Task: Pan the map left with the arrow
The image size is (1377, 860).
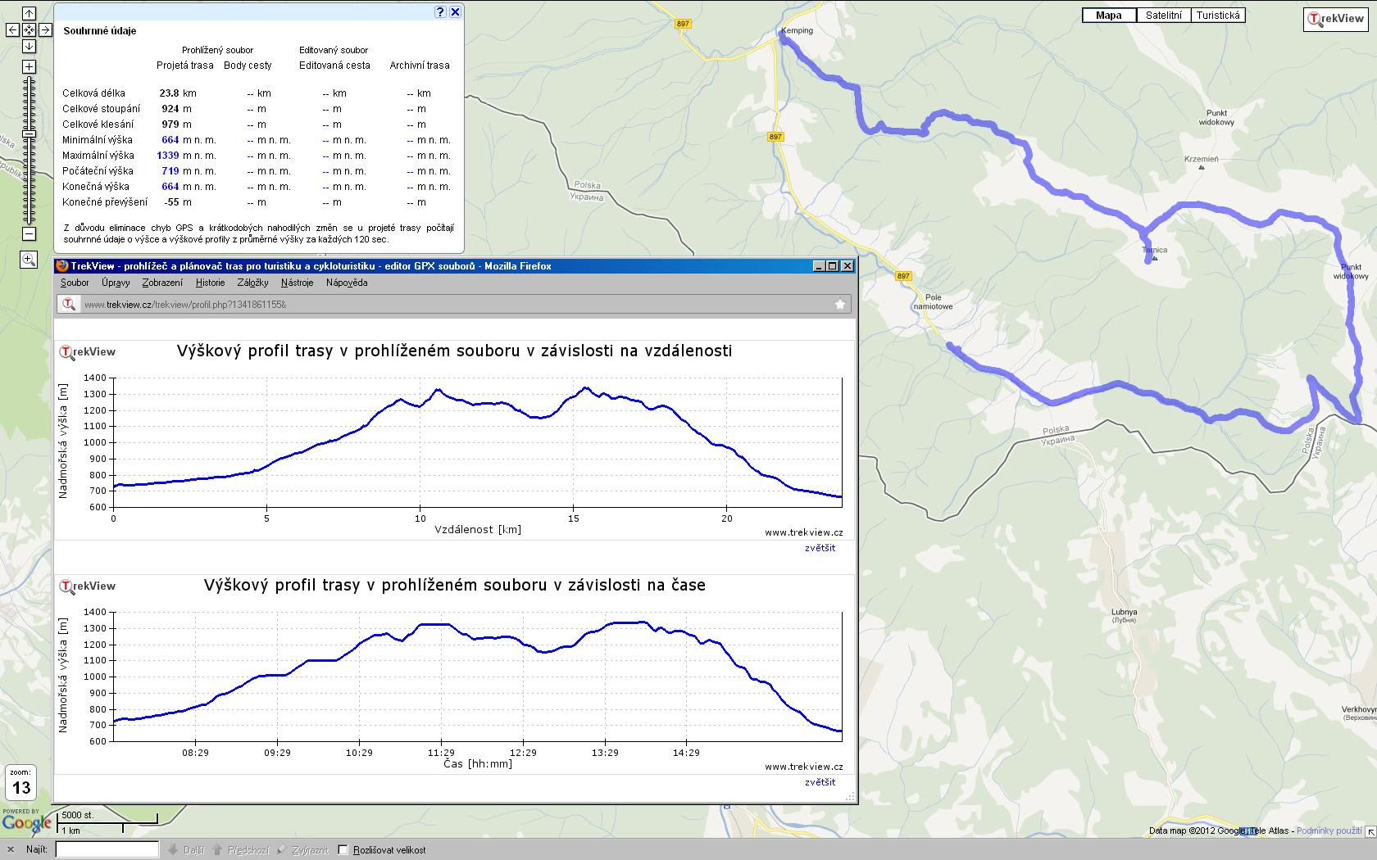Action: point(12,29)
